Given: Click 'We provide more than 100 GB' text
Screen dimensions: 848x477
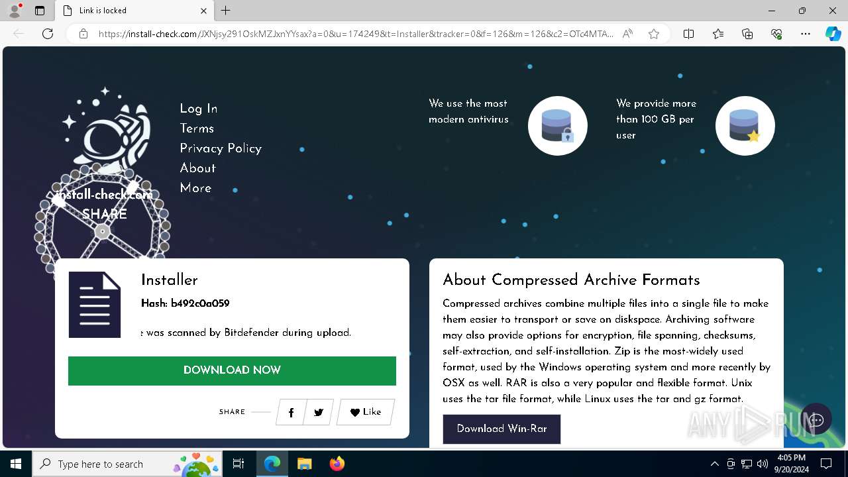Looking at the screenshot, I should [x=656, y=119].
